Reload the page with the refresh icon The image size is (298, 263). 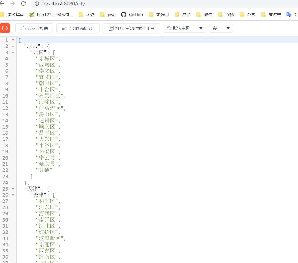(x=24, y=4)
